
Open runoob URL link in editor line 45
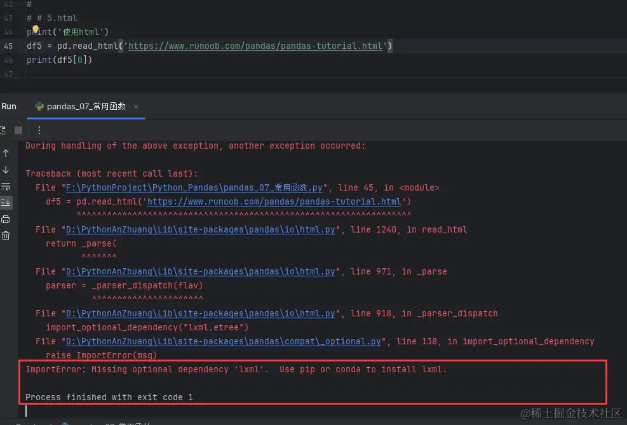[x=255, y=46]
